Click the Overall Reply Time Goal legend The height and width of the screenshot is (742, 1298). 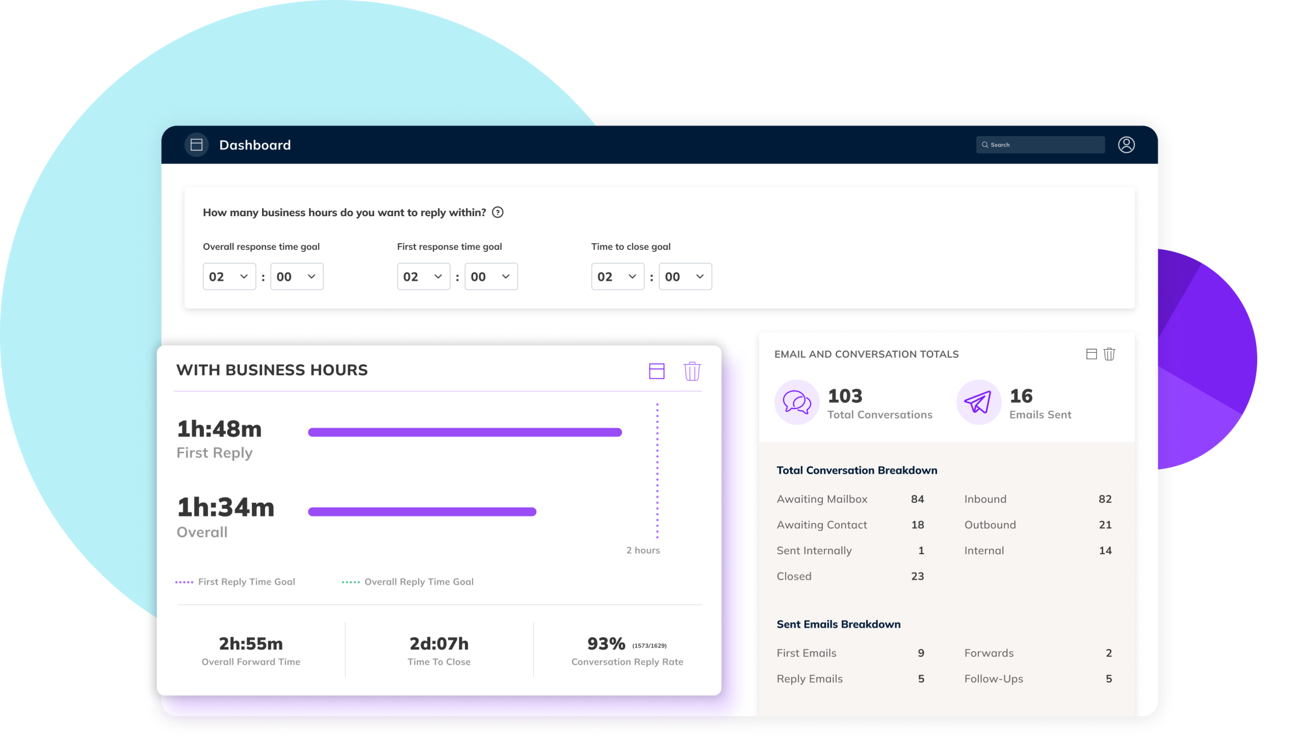[x=408, y=582]
